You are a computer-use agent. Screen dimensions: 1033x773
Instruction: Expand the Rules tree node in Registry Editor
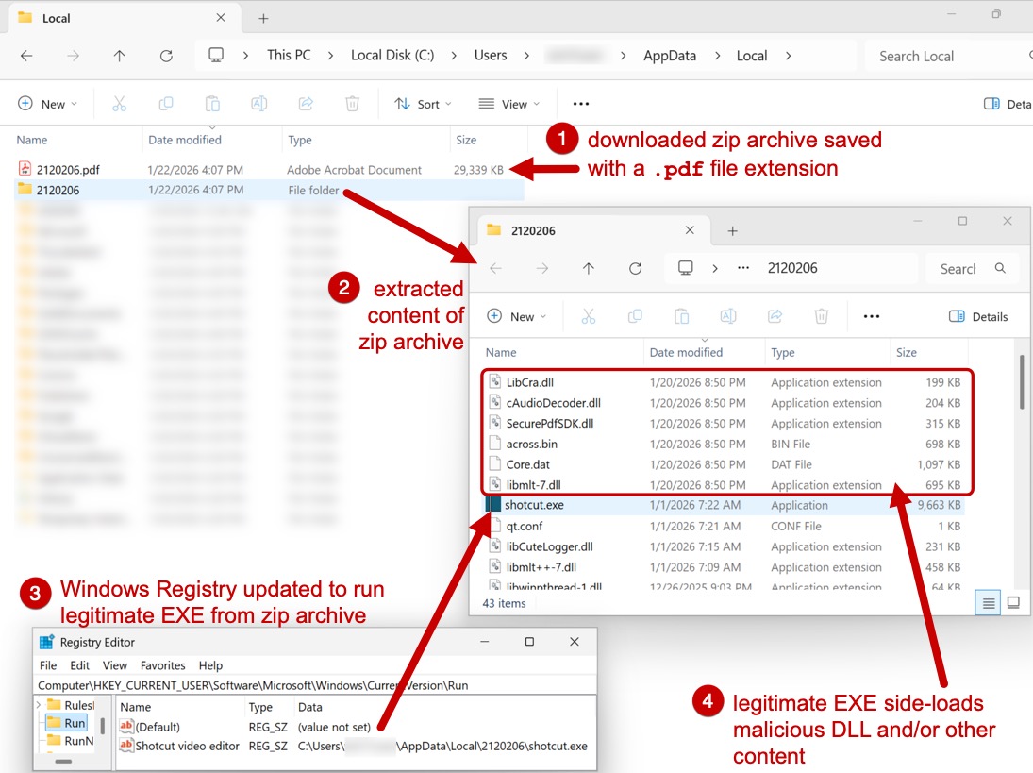coord(39,705)
